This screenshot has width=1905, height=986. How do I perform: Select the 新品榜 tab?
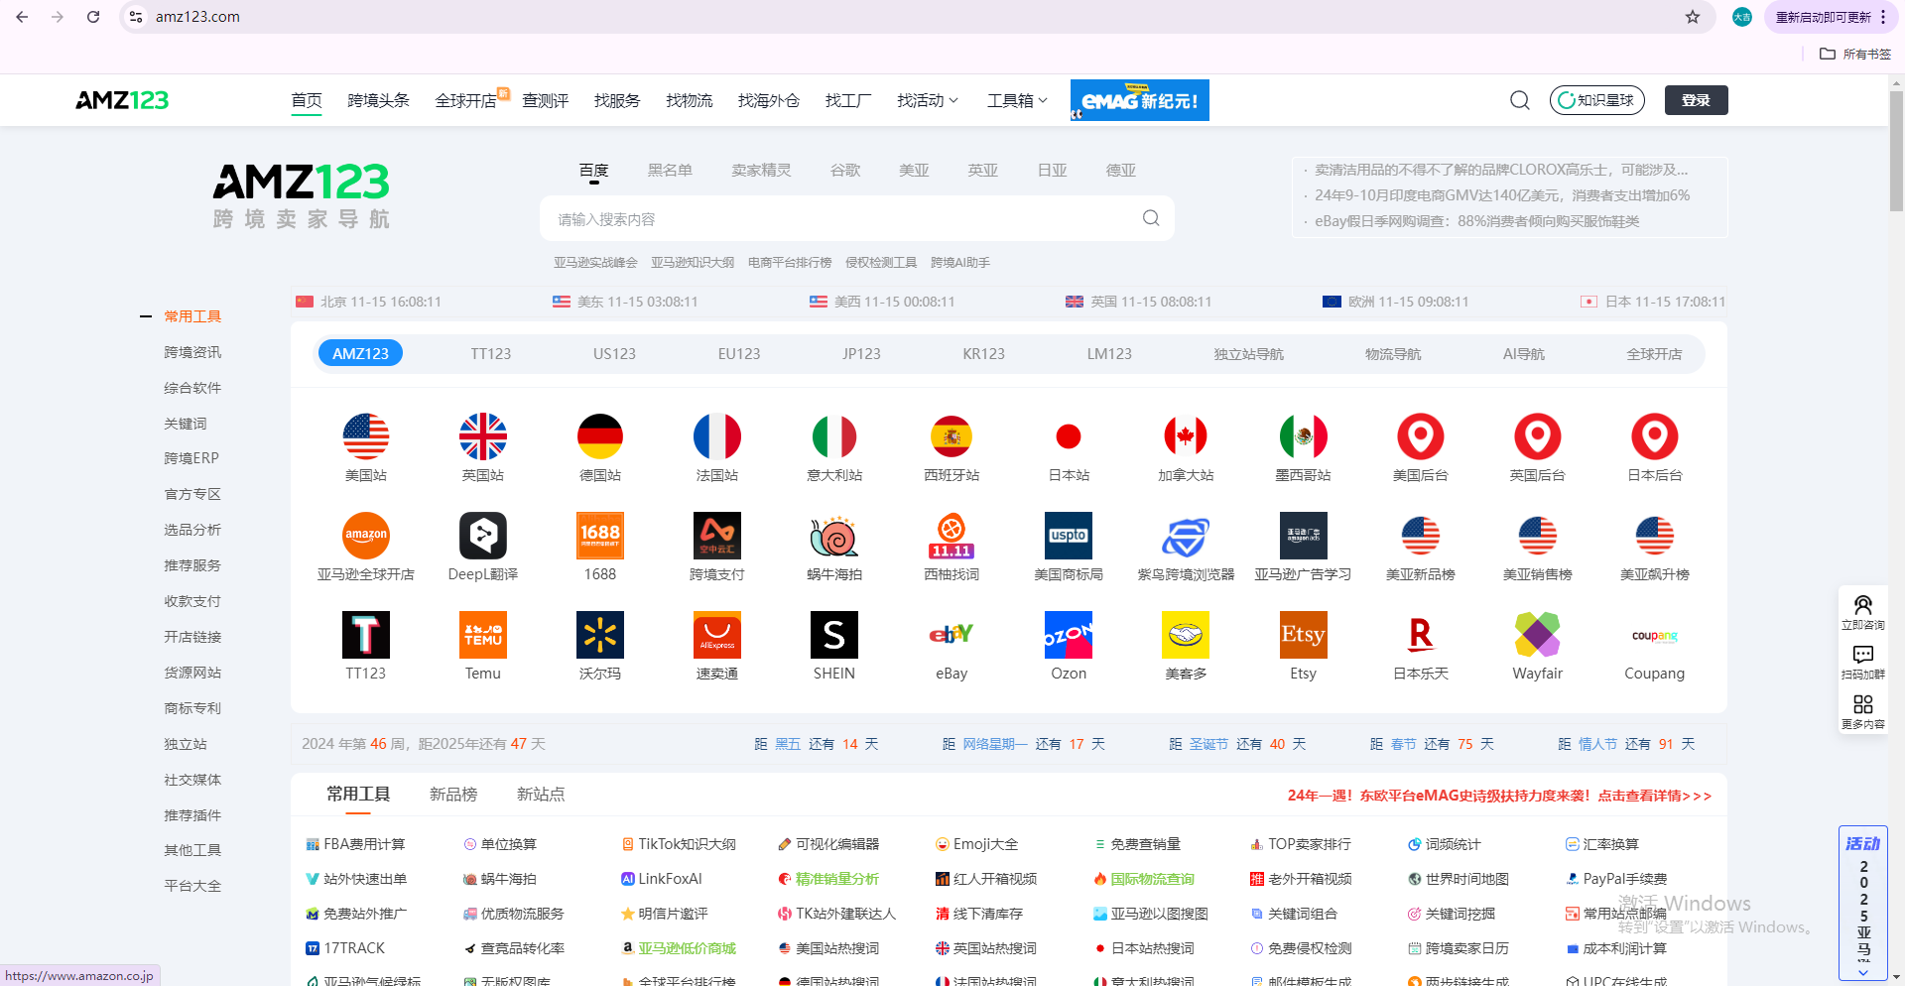click(453, 794)
